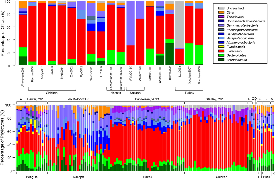
Task: Click 'Chicken' label beneath the lower chart
Action: pos(221,177)
